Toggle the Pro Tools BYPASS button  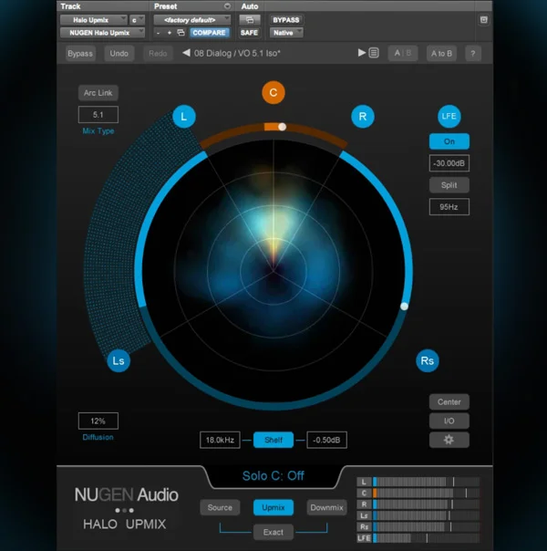(x=285, y=20)
